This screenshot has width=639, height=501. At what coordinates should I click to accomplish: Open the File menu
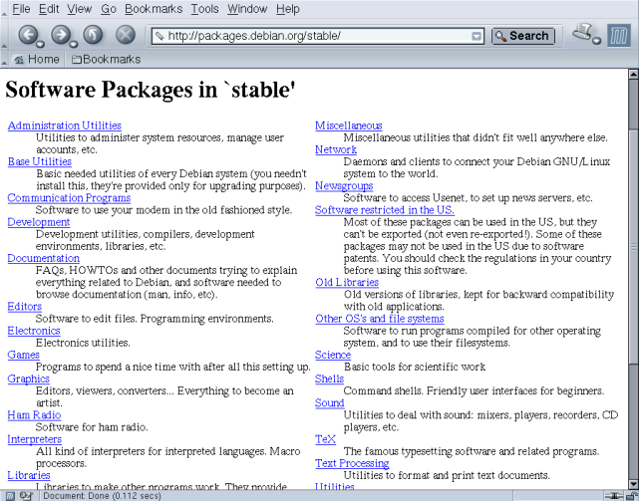click(x=21, y=9)
